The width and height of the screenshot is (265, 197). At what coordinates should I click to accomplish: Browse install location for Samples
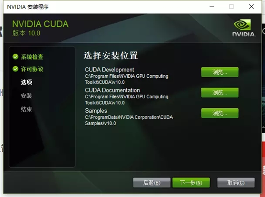coord(220,113)
